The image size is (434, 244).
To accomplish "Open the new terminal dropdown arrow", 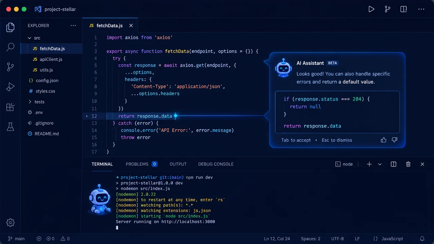I will click(380, 164).
